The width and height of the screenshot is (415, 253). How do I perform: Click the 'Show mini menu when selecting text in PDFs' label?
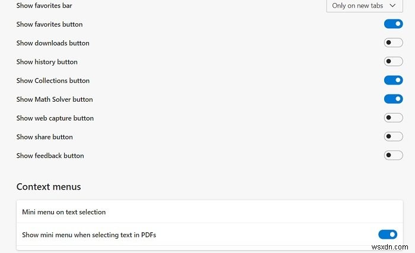pyautogui.click(x=89, y=235)
